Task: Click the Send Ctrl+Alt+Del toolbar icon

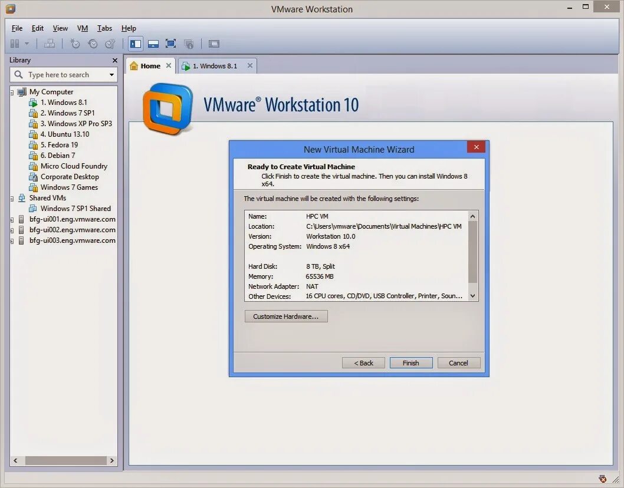Action: pos(50,44)
